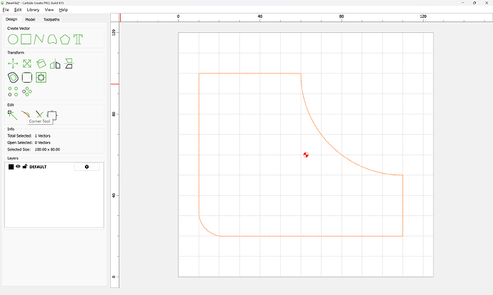Click the '100.00 x 80.00' selected size value

click(x=47, y=150)
